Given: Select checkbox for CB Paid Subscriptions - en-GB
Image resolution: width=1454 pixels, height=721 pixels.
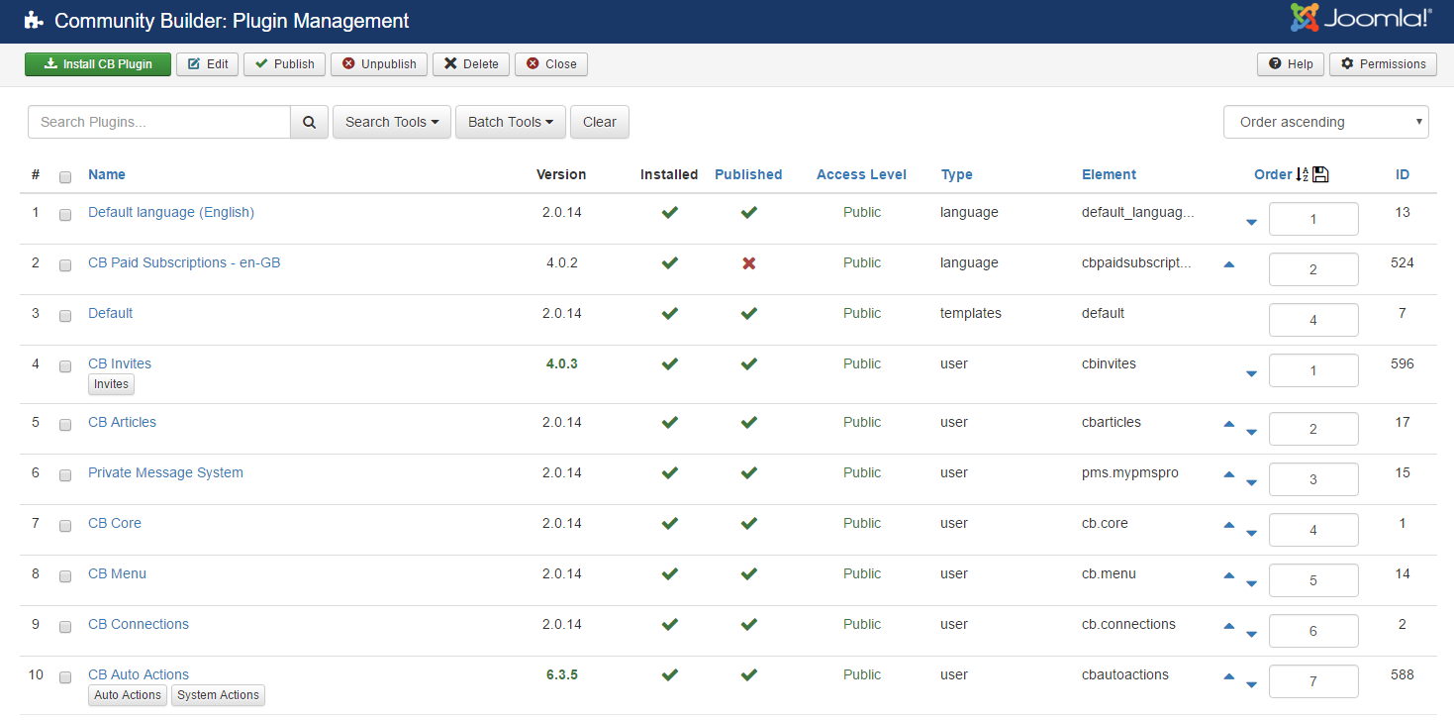Looking at the screenshot, I should pos(65,265).
